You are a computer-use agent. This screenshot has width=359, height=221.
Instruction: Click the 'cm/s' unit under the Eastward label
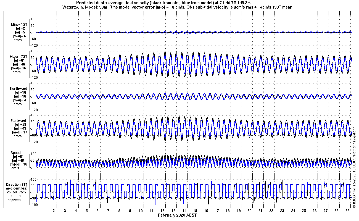point(17,136)
